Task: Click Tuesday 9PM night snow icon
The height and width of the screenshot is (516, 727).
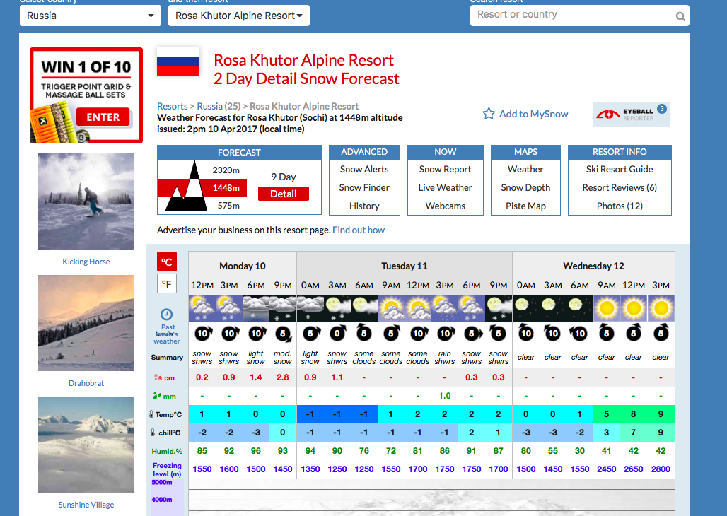Action: (499, 308)
